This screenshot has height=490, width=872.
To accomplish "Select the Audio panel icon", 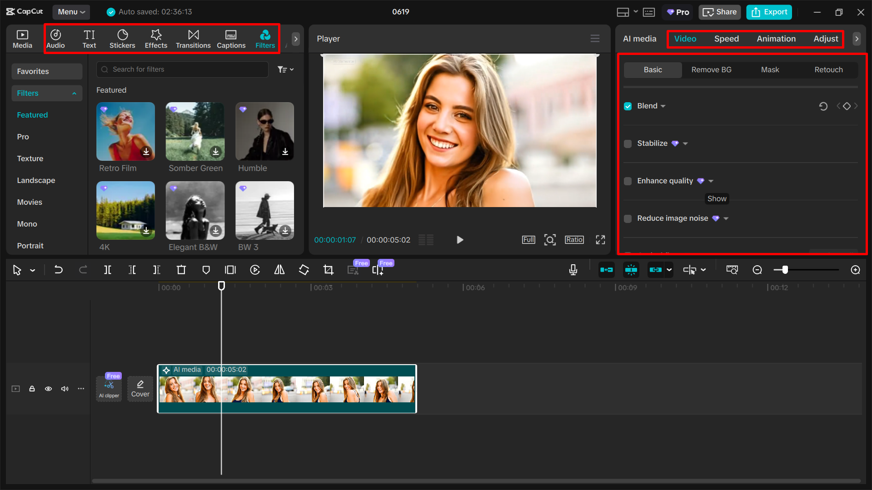I will pos(55,39).
